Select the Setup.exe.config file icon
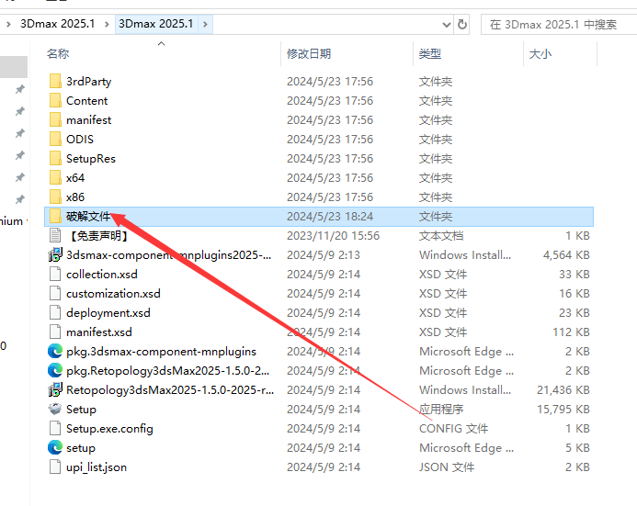 point(55,428)
